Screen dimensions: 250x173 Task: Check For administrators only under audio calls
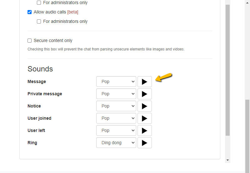click(39, 22)
